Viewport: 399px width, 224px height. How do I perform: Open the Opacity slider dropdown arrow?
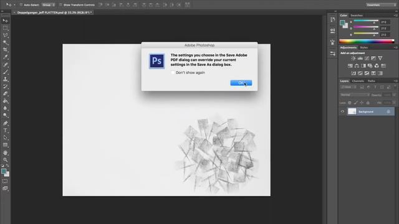[394, 95]
